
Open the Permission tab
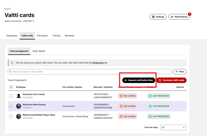(x=43, y=36)
